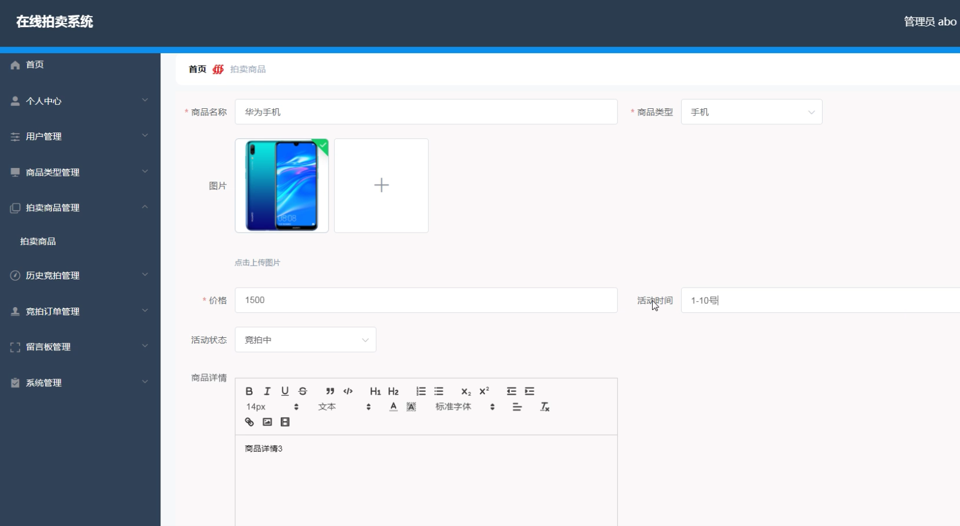The height and width of the screenshot is (526, 960).
Task: Open the 商品类型 dropdown showing 手机
Action: coord(751,112)
